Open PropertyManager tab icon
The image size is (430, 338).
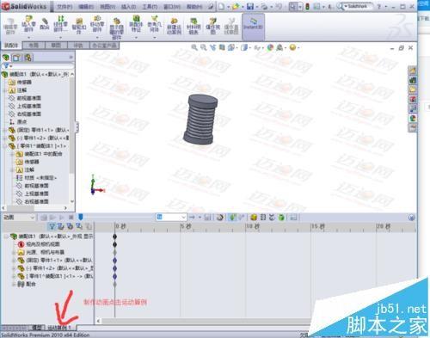coord(16,58)
